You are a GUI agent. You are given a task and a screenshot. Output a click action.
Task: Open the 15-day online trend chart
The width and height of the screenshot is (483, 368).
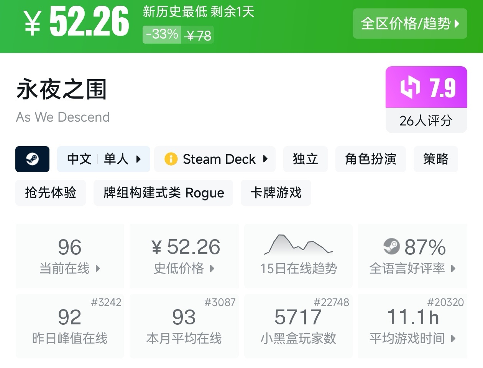pyautogui.click(x=298, y=255)
